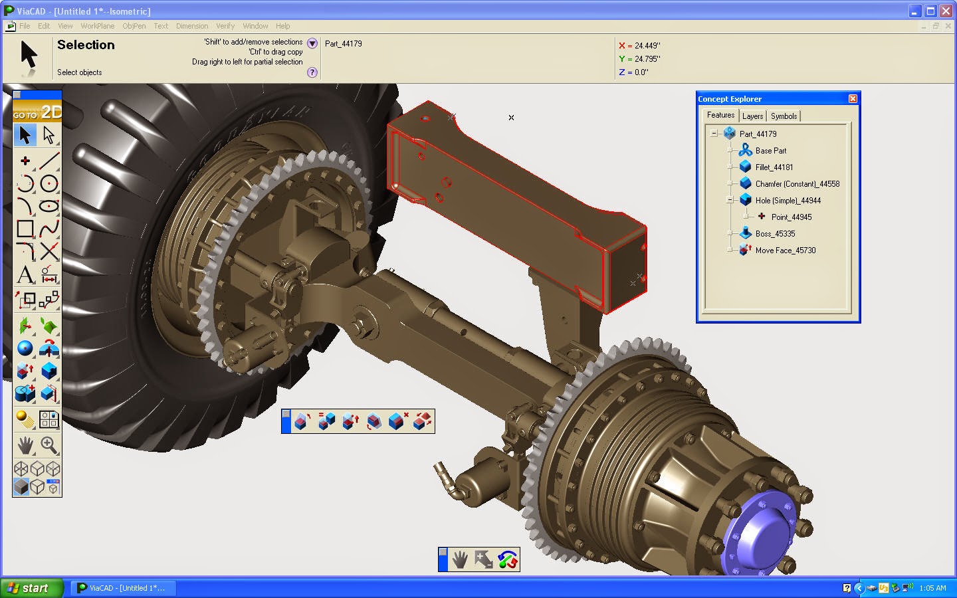Open the Symbols tab in Concept Explorer
Viewport: 957px width, 598px height.
(784, 116)
